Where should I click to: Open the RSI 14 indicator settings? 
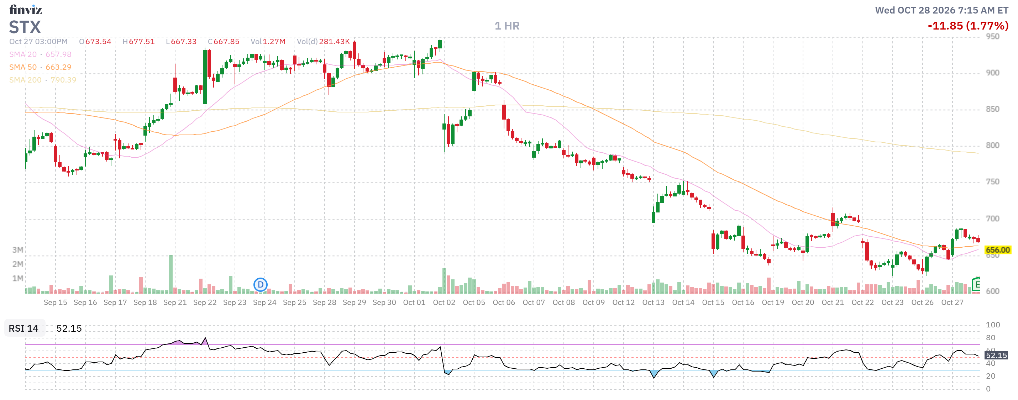click(24, 328)
